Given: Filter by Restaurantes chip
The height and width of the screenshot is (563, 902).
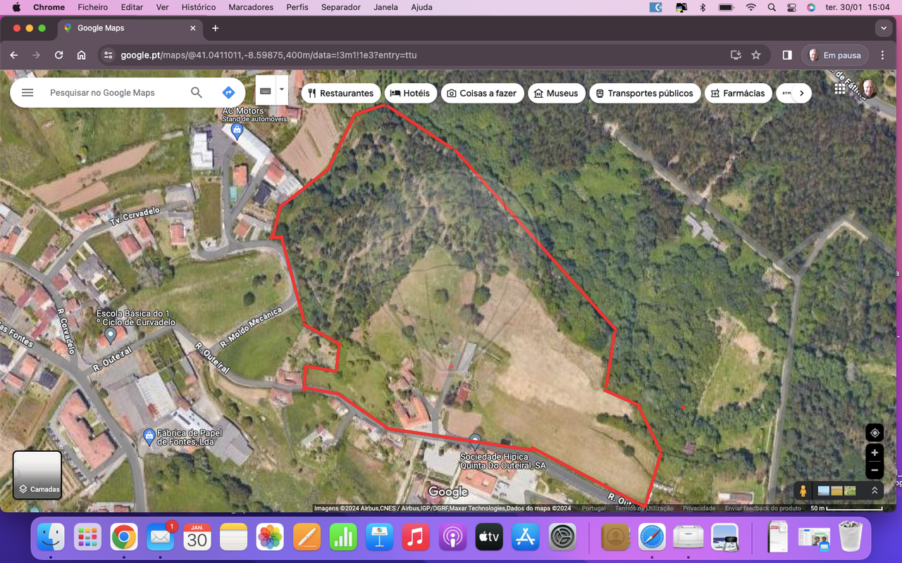Looking at the screenshot, I should 341,93.
